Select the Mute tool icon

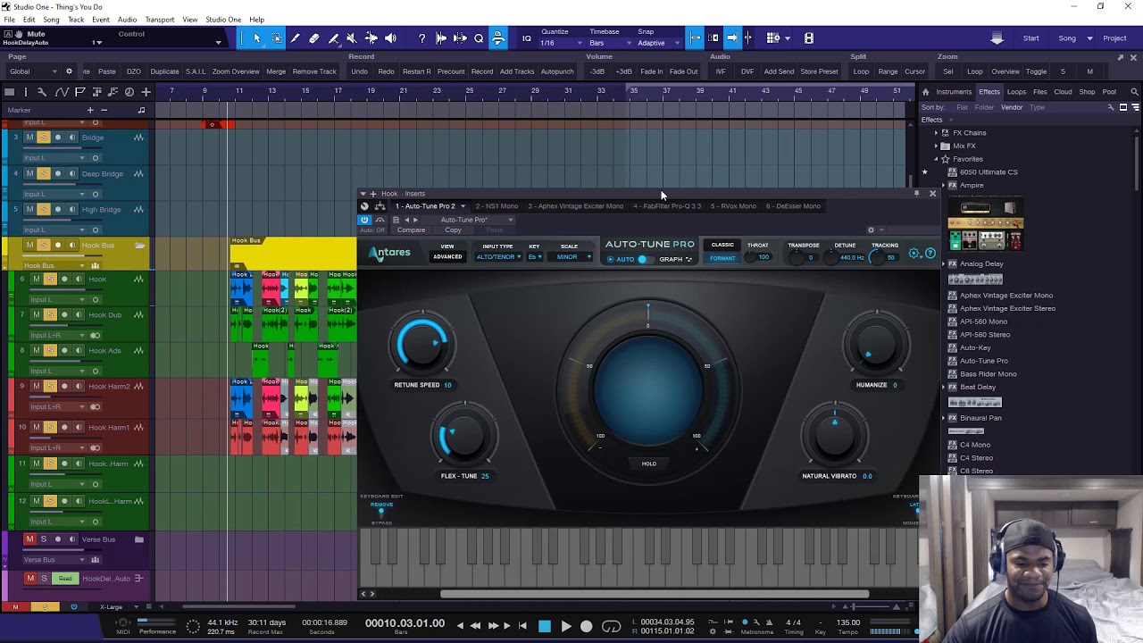[352, 38]
